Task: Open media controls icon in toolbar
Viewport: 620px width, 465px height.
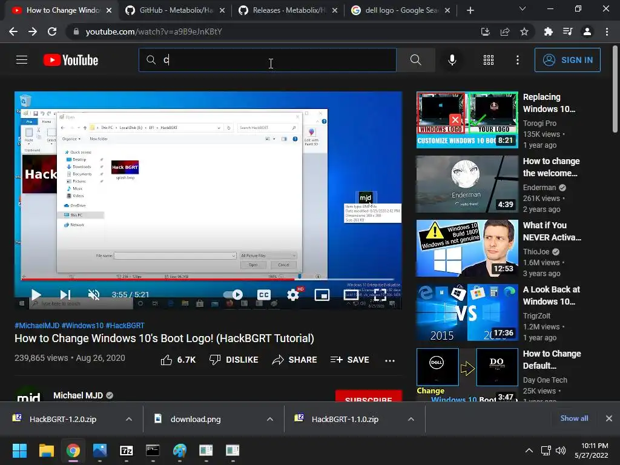Action: [567, 31]
